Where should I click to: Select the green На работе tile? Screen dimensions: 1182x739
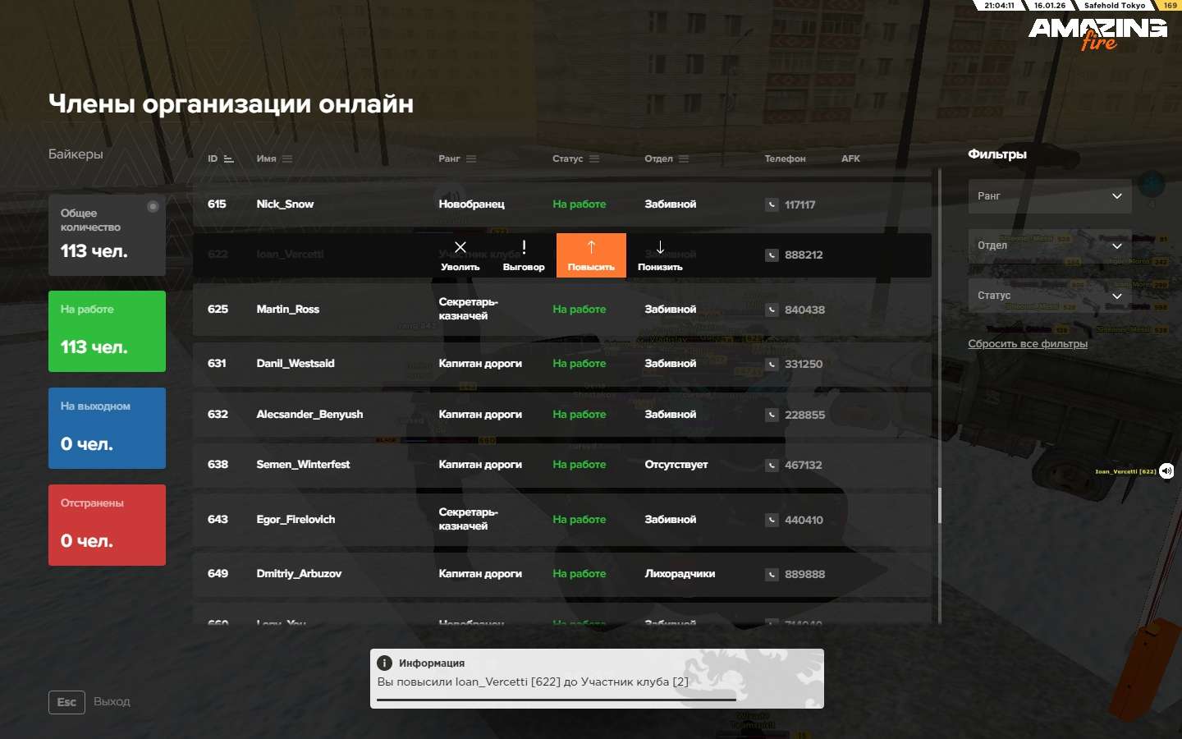tap(107, 331)
